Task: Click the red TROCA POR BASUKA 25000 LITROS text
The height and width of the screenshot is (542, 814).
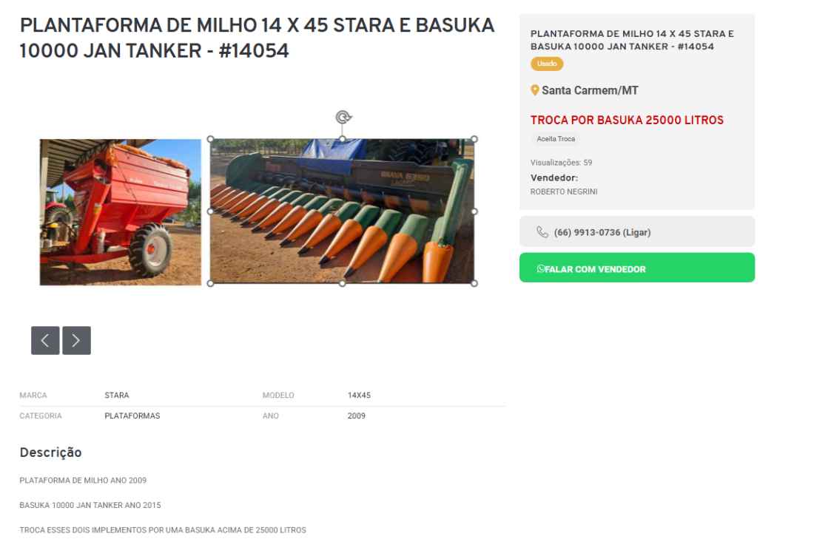Action: (627, 120)
